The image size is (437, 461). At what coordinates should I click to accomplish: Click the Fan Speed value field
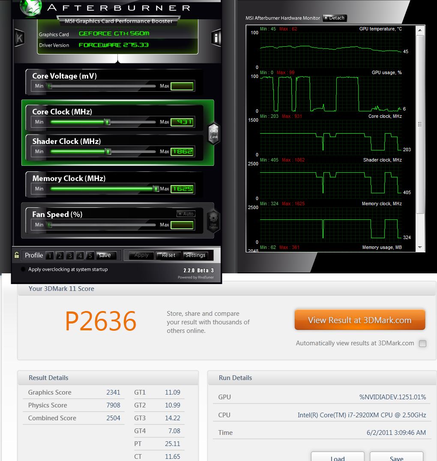pos(182,225)
